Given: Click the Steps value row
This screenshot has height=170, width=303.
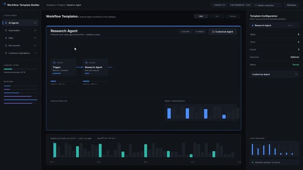Looking at the screenshot, I should click(x=274, y=34).
